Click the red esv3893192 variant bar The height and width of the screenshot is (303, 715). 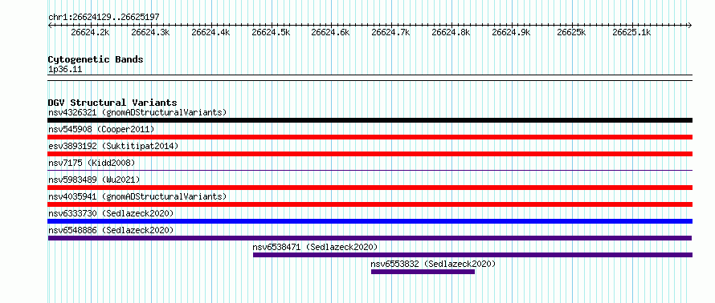click(x=370, y=154)
